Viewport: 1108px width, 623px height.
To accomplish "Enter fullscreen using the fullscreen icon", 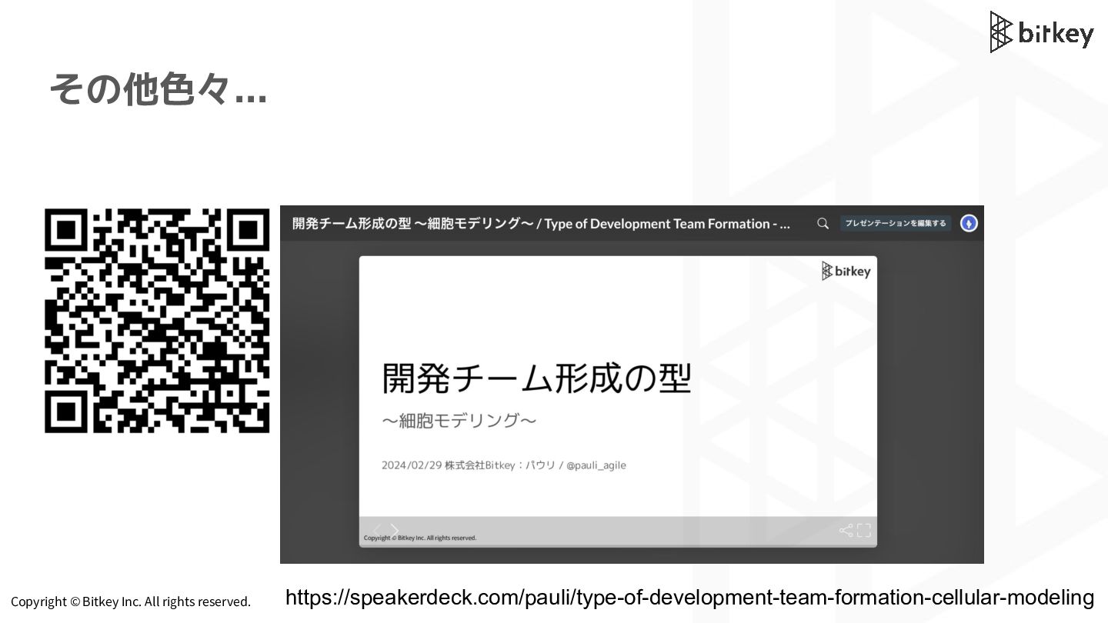I will pos(864,530).
